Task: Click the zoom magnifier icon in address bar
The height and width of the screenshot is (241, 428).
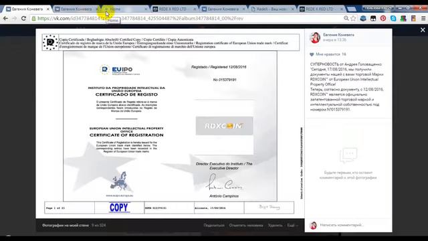Action: 346,18
